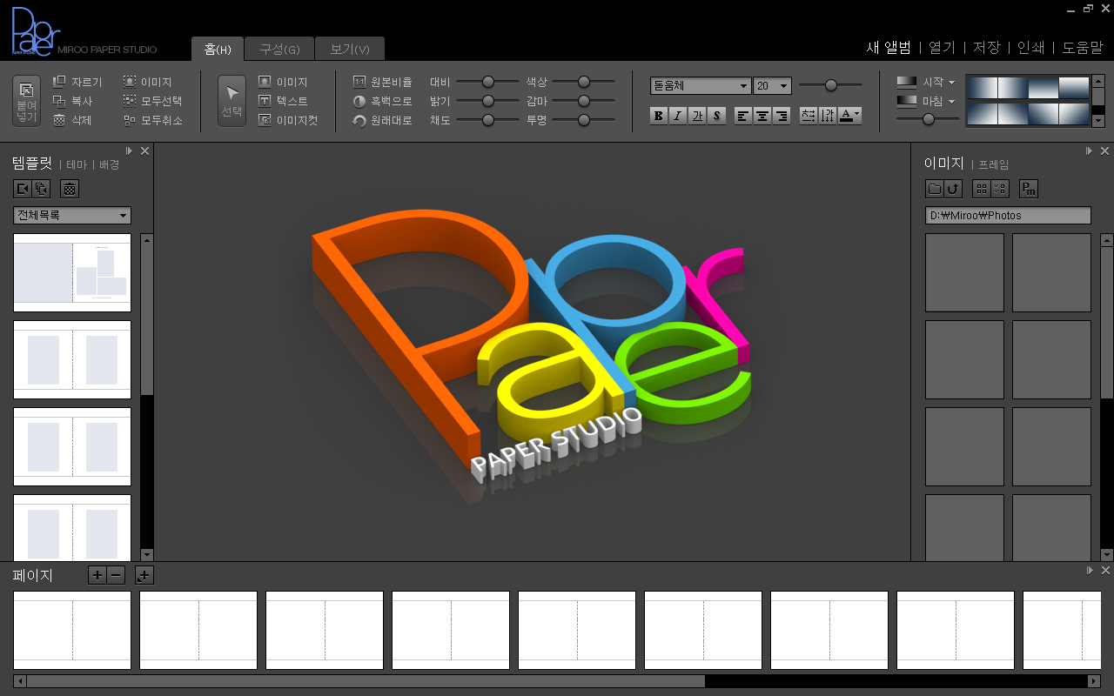
Task: Click the 붙여넣기 paste button
Action: pyautogui.click(x=27, y=101)
